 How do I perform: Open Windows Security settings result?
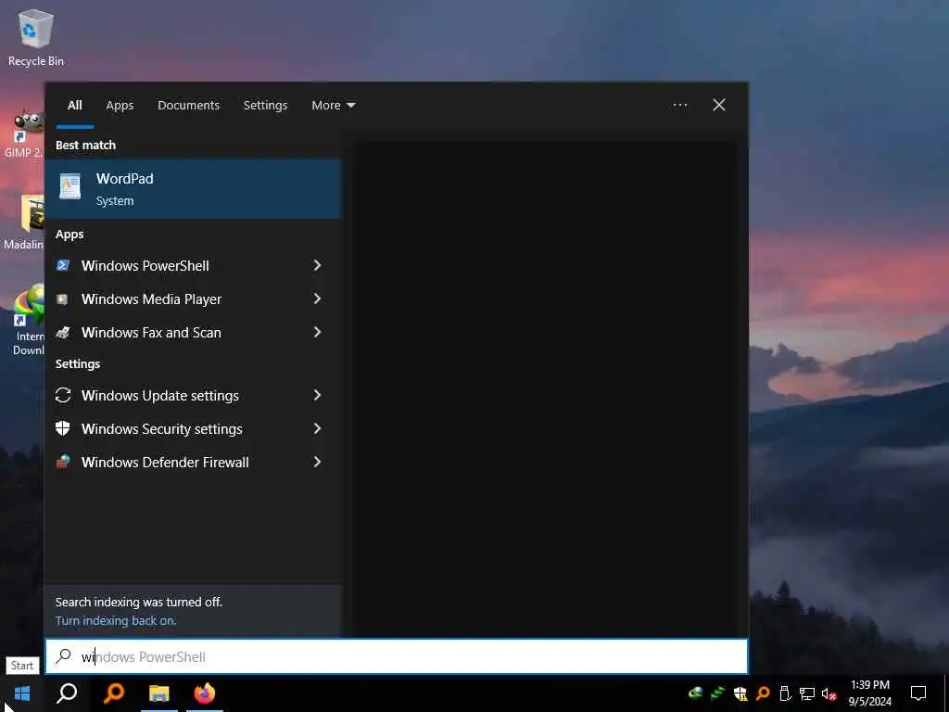pyautogui.click(x=193, y=428)
